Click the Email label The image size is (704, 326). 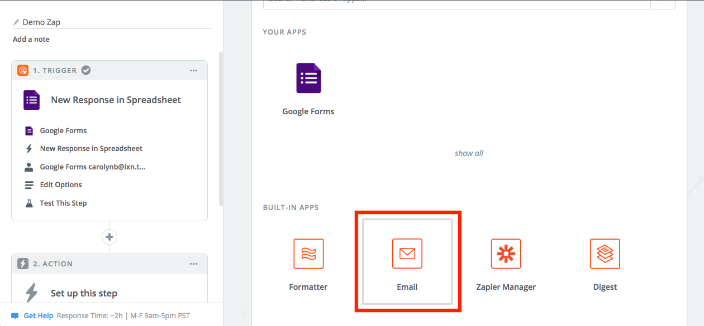(407, 287)
